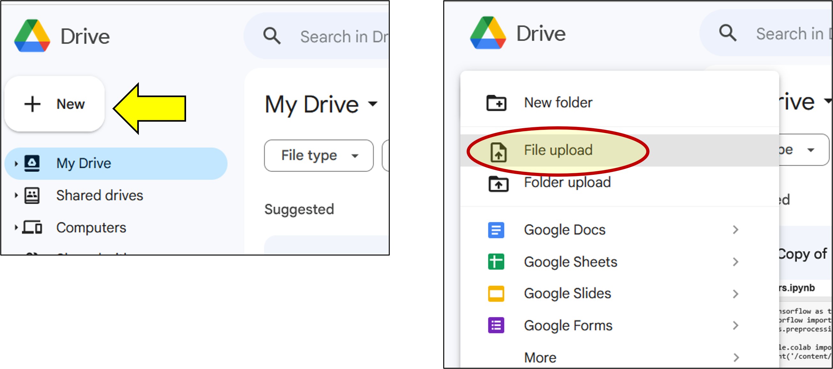Click the Computers devices icon
This screenshot has width=833, height=369.
tap(32, 227)
